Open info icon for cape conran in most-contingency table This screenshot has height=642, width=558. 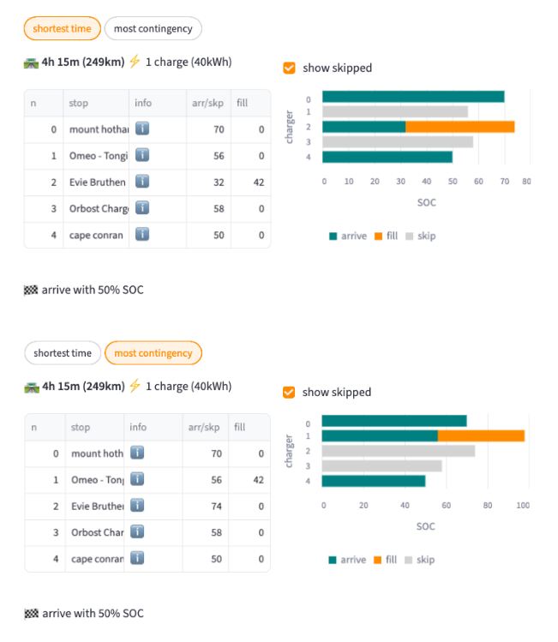click(137, 558)
